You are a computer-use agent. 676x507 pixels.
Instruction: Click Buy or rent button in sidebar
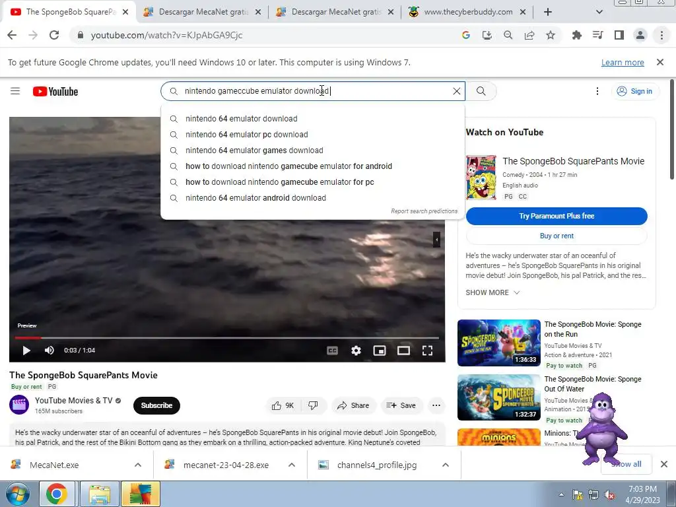pyautogui.click(x=556, y=236)
